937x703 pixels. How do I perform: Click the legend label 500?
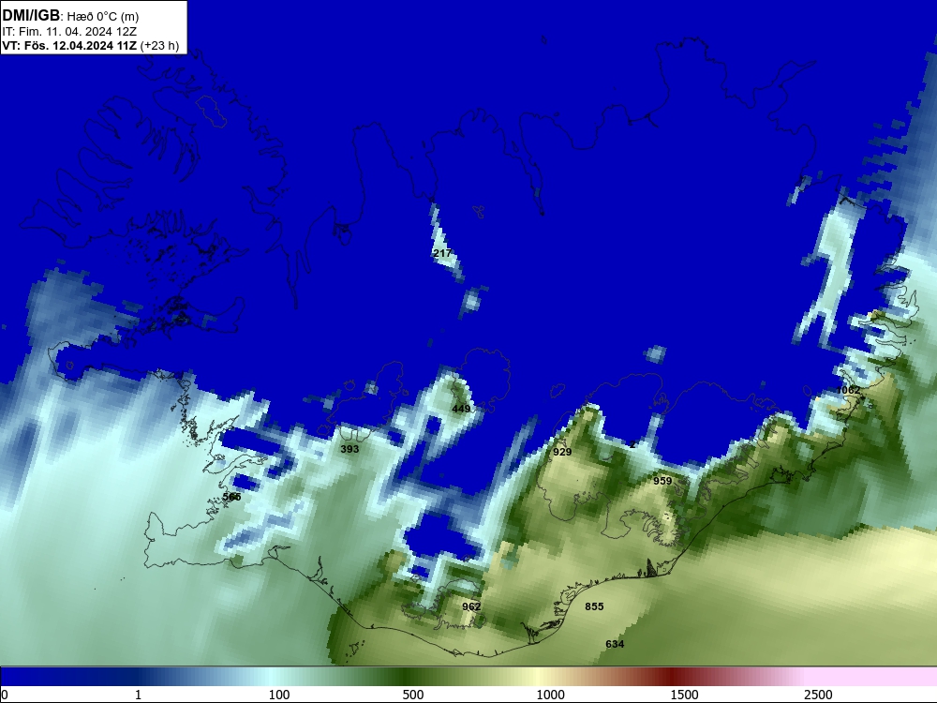tap(413, 695)
